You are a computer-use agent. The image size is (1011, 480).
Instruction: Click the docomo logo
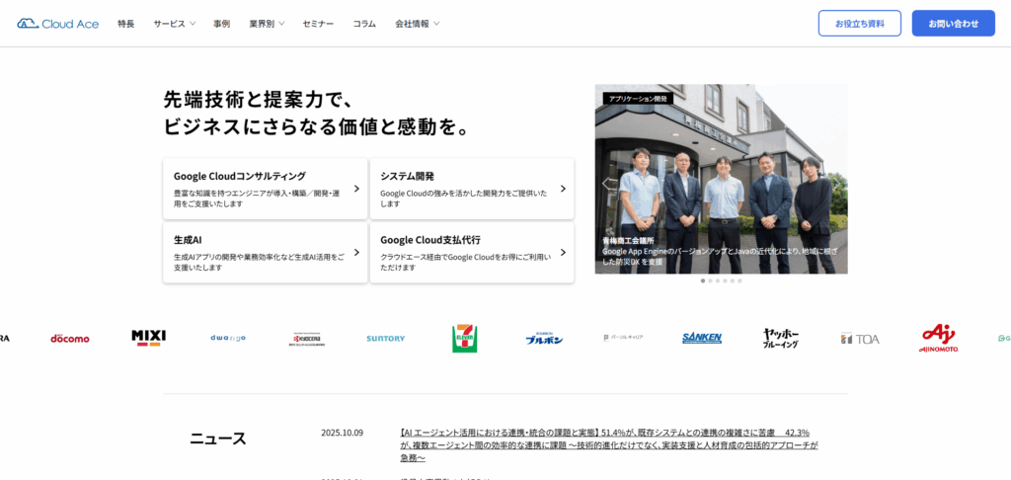70,339
